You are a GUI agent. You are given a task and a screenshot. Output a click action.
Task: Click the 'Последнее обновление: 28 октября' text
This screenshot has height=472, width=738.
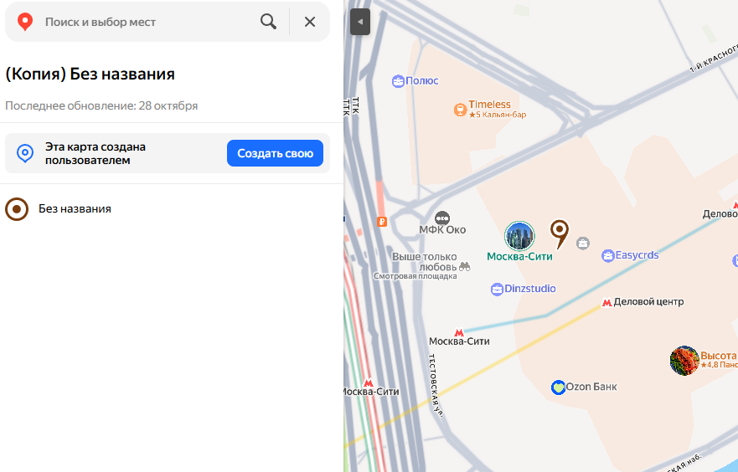101,105
